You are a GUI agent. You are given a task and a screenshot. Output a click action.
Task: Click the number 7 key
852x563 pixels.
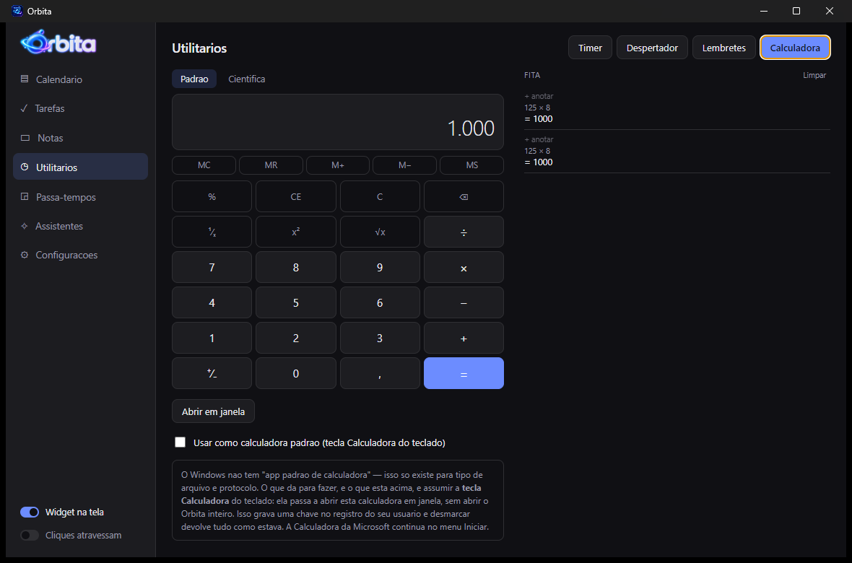tap(212, 267)
